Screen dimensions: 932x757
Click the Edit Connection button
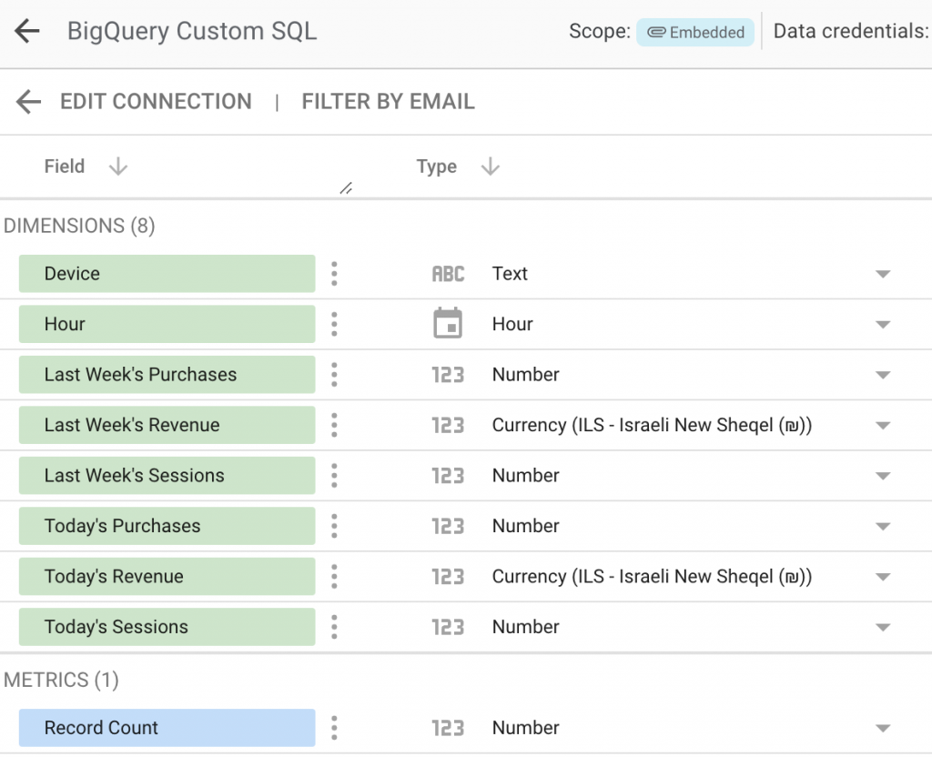point(156,102)
